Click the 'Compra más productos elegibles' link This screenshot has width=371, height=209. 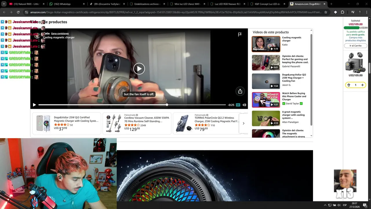(355, 39)
